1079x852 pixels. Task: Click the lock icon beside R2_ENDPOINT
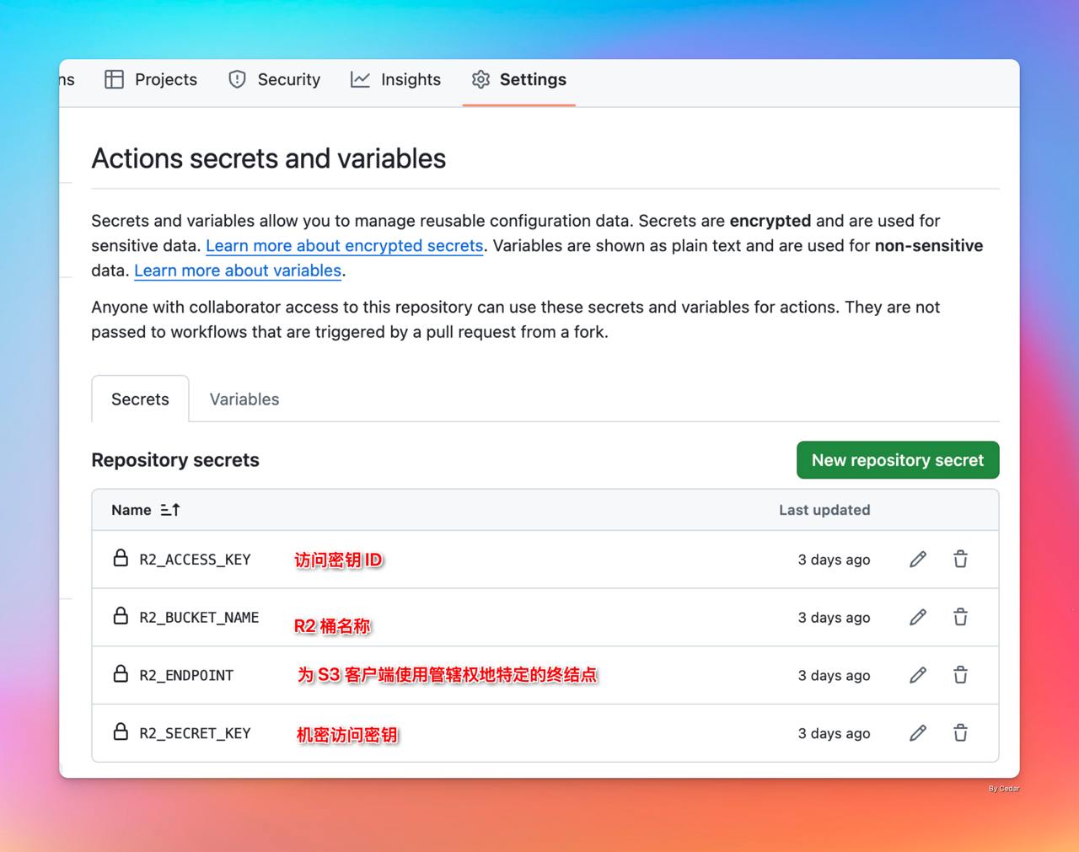pos(121,673)
